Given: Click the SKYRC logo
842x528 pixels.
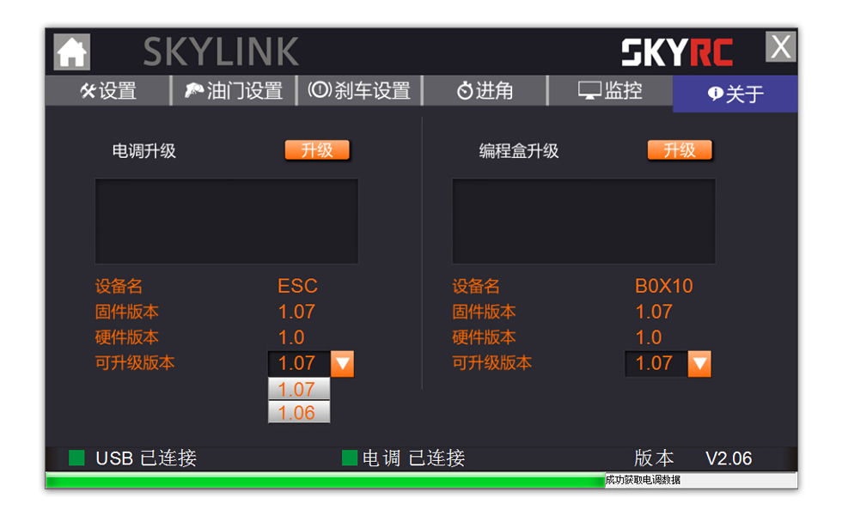Looking at the screenshot, I should tap(677, 52).
